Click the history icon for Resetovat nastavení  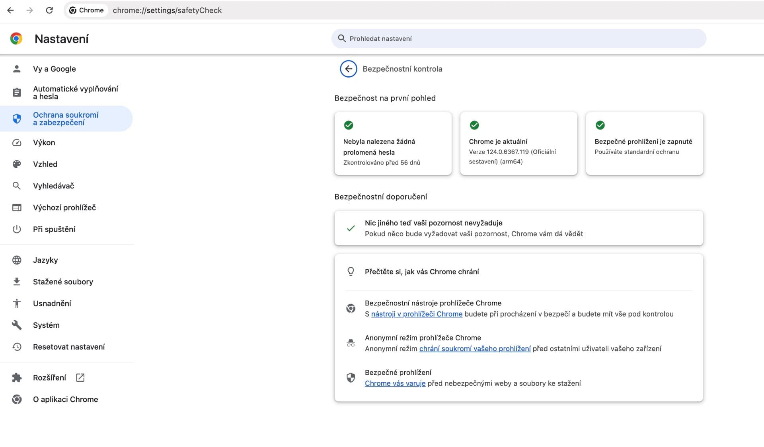tap(17, 347)
